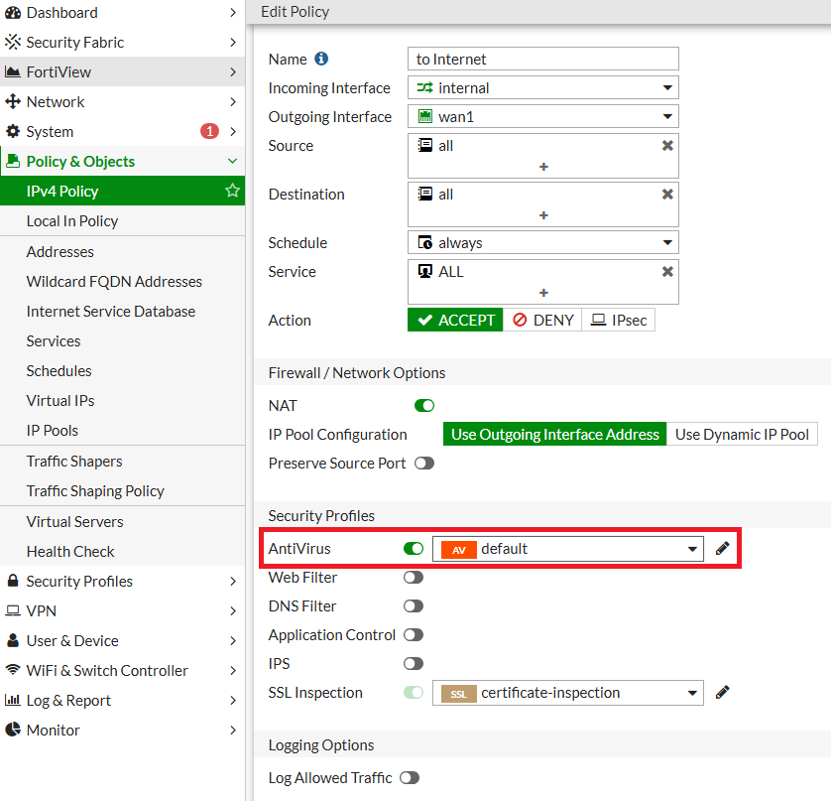Add a Destination entry with plus

tap(543, 215)
